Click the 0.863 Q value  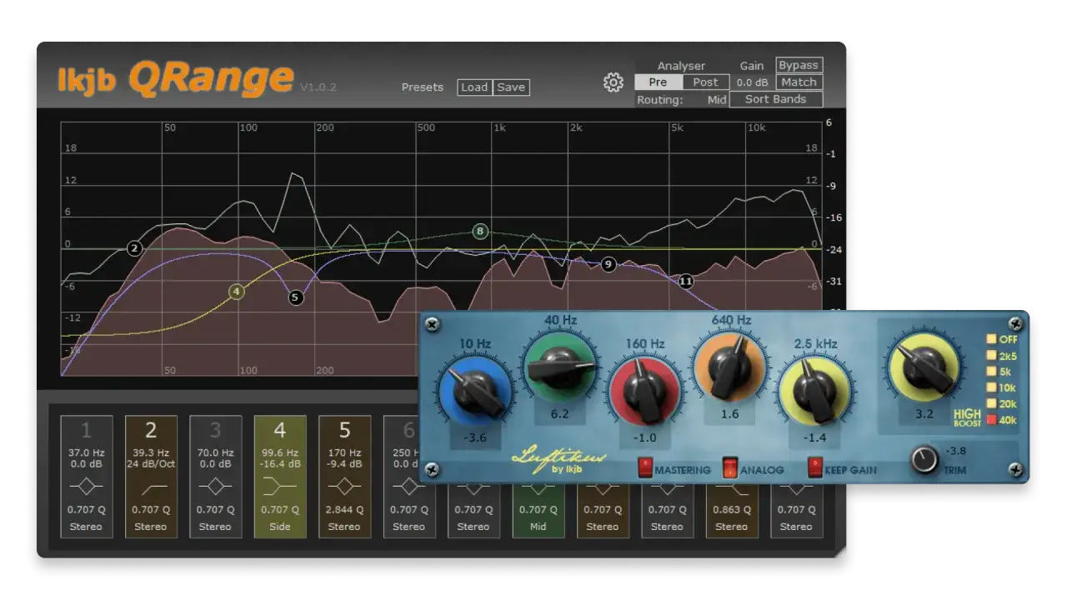coord(732,510)
